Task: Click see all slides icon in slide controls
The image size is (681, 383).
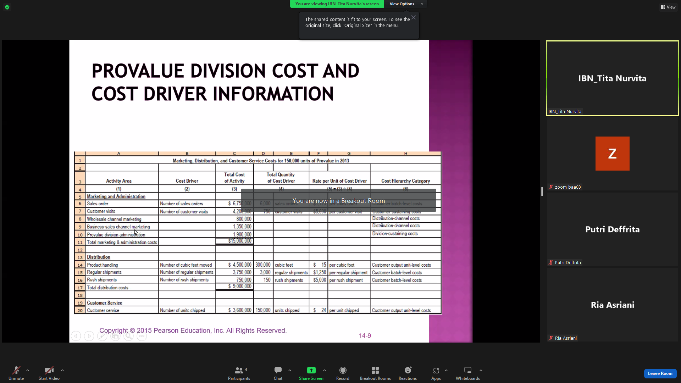Action: click(x=115, y=336)
